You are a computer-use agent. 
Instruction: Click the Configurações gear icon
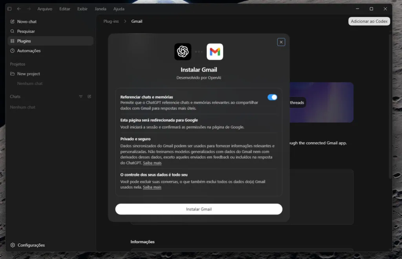click(13, 245)
